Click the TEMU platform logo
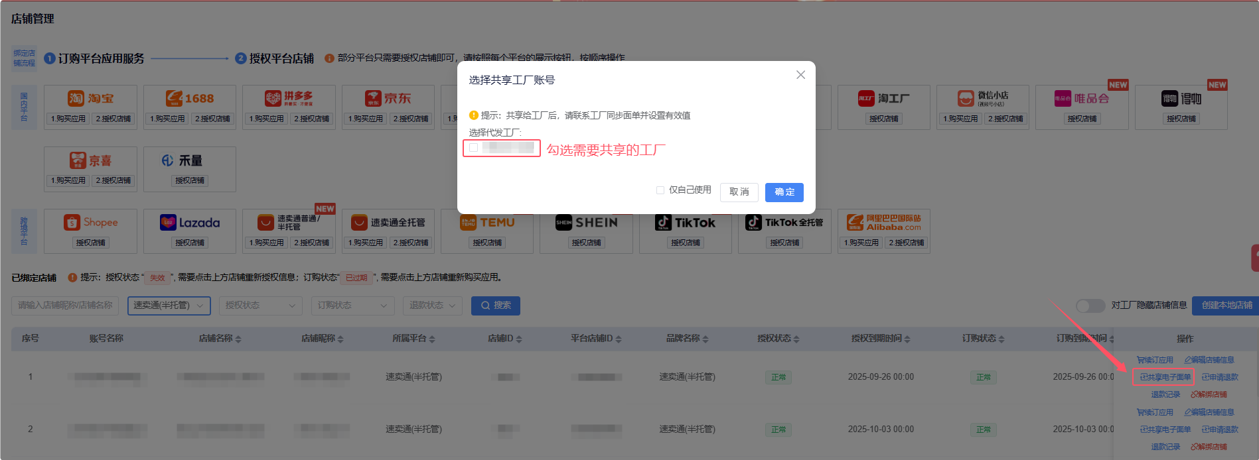Image resolution: width=1259 pixels, height=460 pixels. point(487,223)
